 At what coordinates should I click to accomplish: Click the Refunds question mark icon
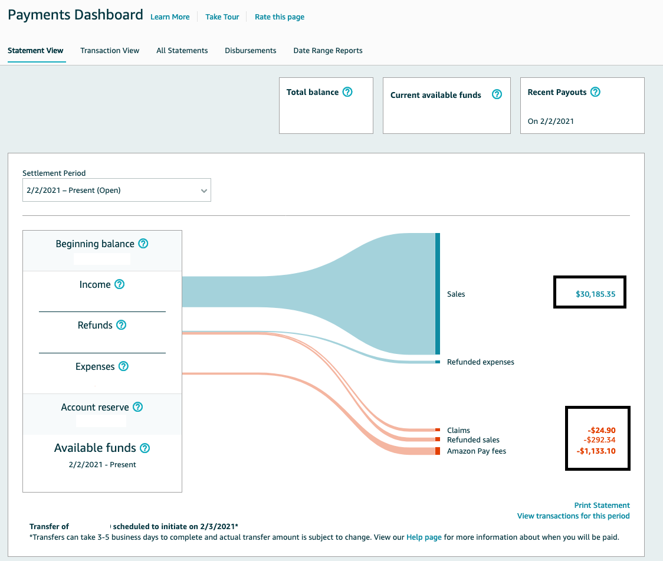[121, 325]
